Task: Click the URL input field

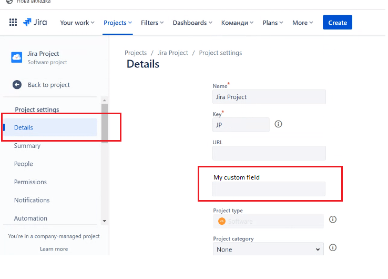Action: [269, 153]
